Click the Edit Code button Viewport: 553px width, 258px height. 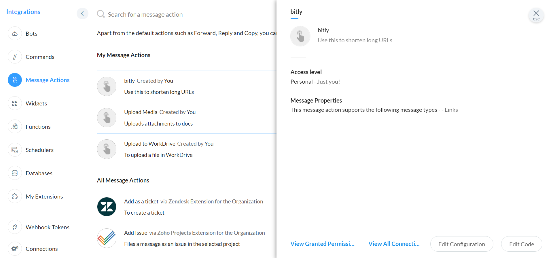click(522, 244)
